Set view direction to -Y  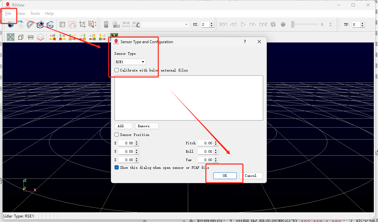coord(82,37)
